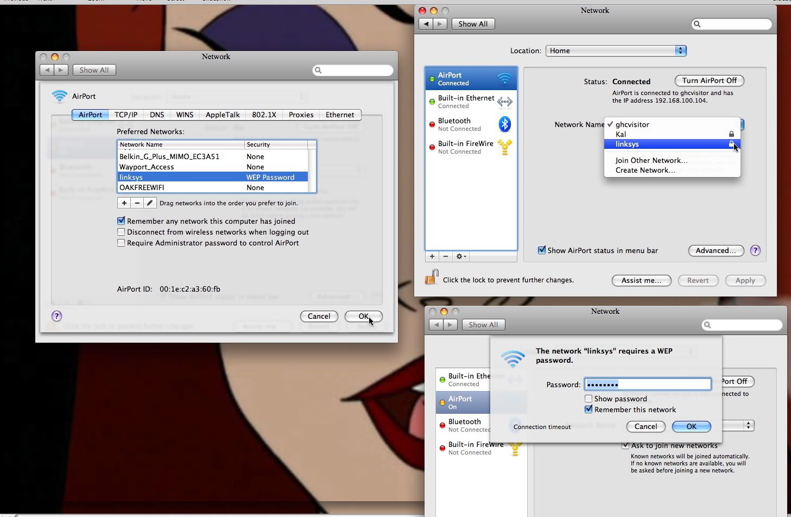Add a network service with plus button

432,256
